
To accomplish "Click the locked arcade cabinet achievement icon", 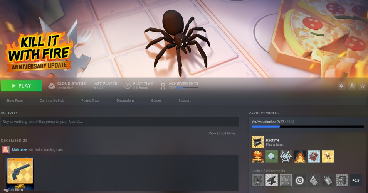I will click(x=342, y=181).
